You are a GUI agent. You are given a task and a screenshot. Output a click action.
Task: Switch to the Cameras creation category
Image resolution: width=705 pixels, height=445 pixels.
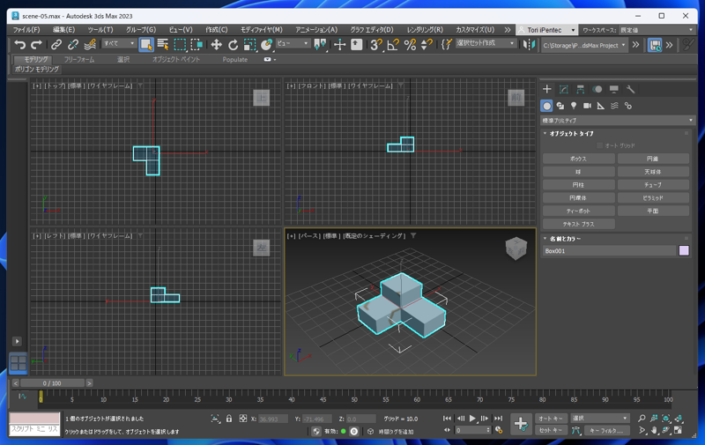tap(587, 106)
